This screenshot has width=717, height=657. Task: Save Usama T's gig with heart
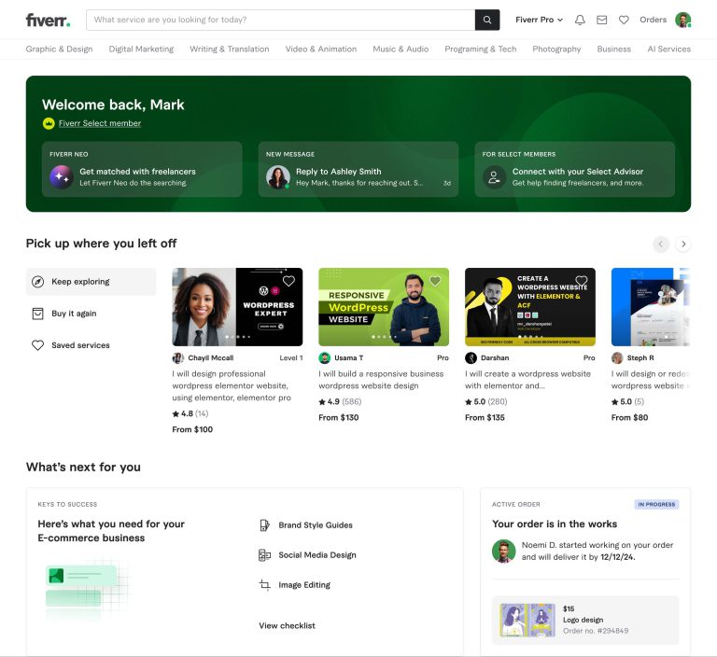(x=435, y=281)
